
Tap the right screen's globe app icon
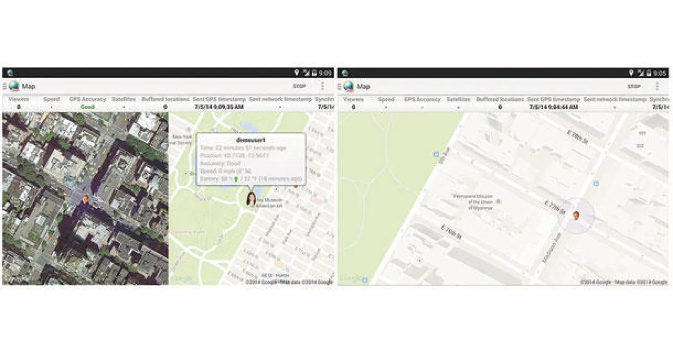[x=349, y=86]
